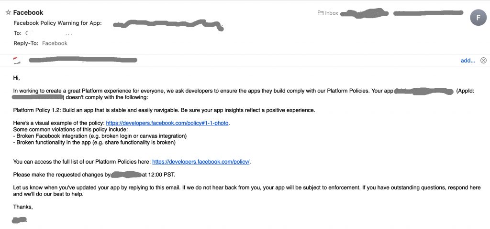Viewport: 490px width, 229px height.
Task: Star the Facebook email message
Action: [8, 12]
